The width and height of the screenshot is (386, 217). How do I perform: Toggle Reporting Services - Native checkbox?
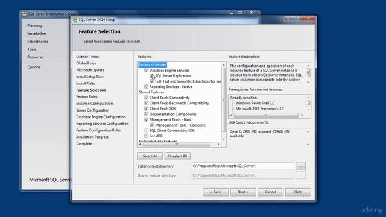click(x=146, y=87)
